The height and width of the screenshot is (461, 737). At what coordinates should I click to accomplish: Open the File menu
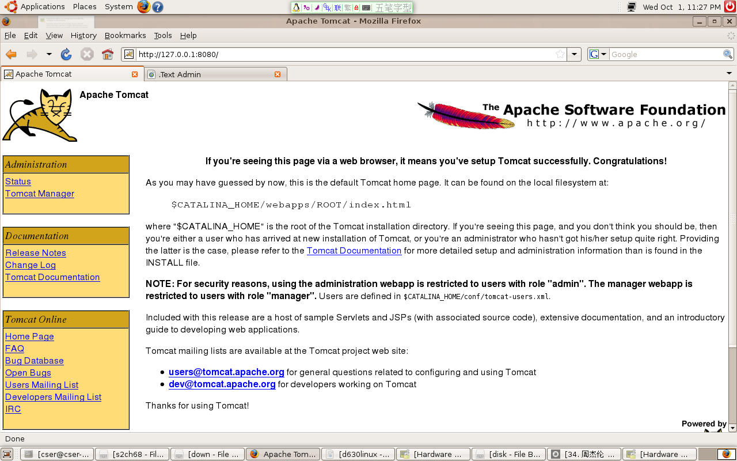[x=10, y=35]
